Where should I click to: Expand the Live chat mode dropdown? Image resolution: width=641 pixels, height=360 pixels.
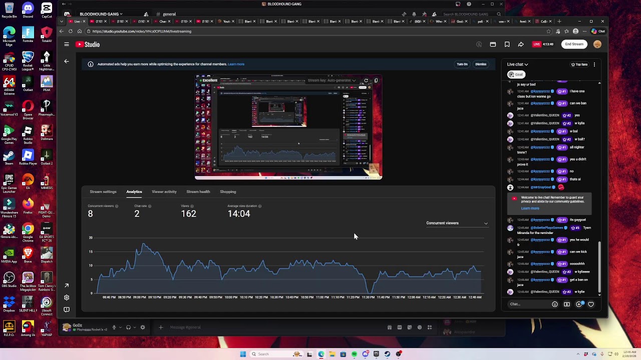[517, 64]
